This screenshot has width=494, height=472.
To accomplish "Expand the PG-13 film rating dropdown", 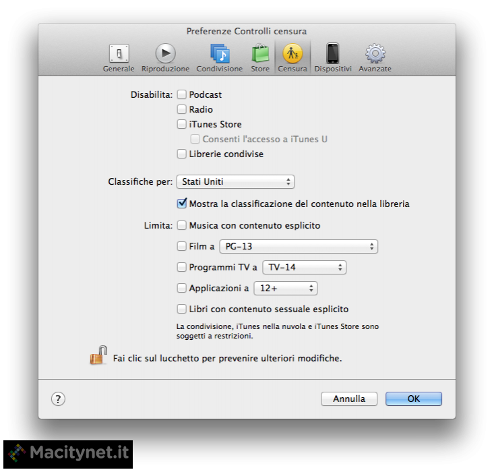I will click(x=299, y=246).
